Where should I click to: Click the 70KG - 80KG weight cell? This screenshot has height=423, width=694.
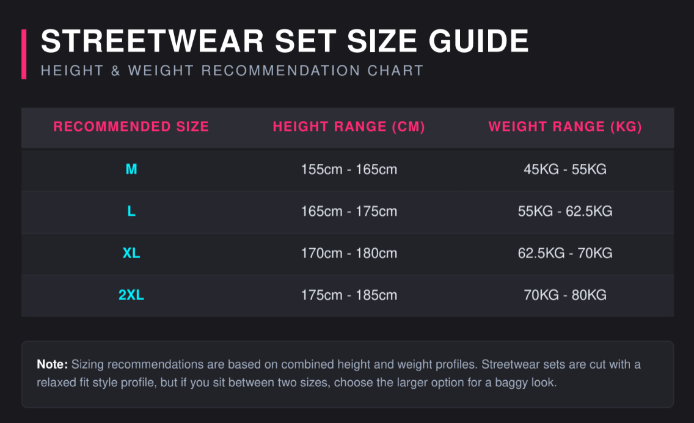565,295
